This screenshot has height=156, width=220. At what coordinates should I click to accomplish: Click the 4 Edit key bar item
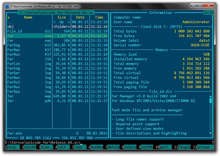click(x=62, y=147)
